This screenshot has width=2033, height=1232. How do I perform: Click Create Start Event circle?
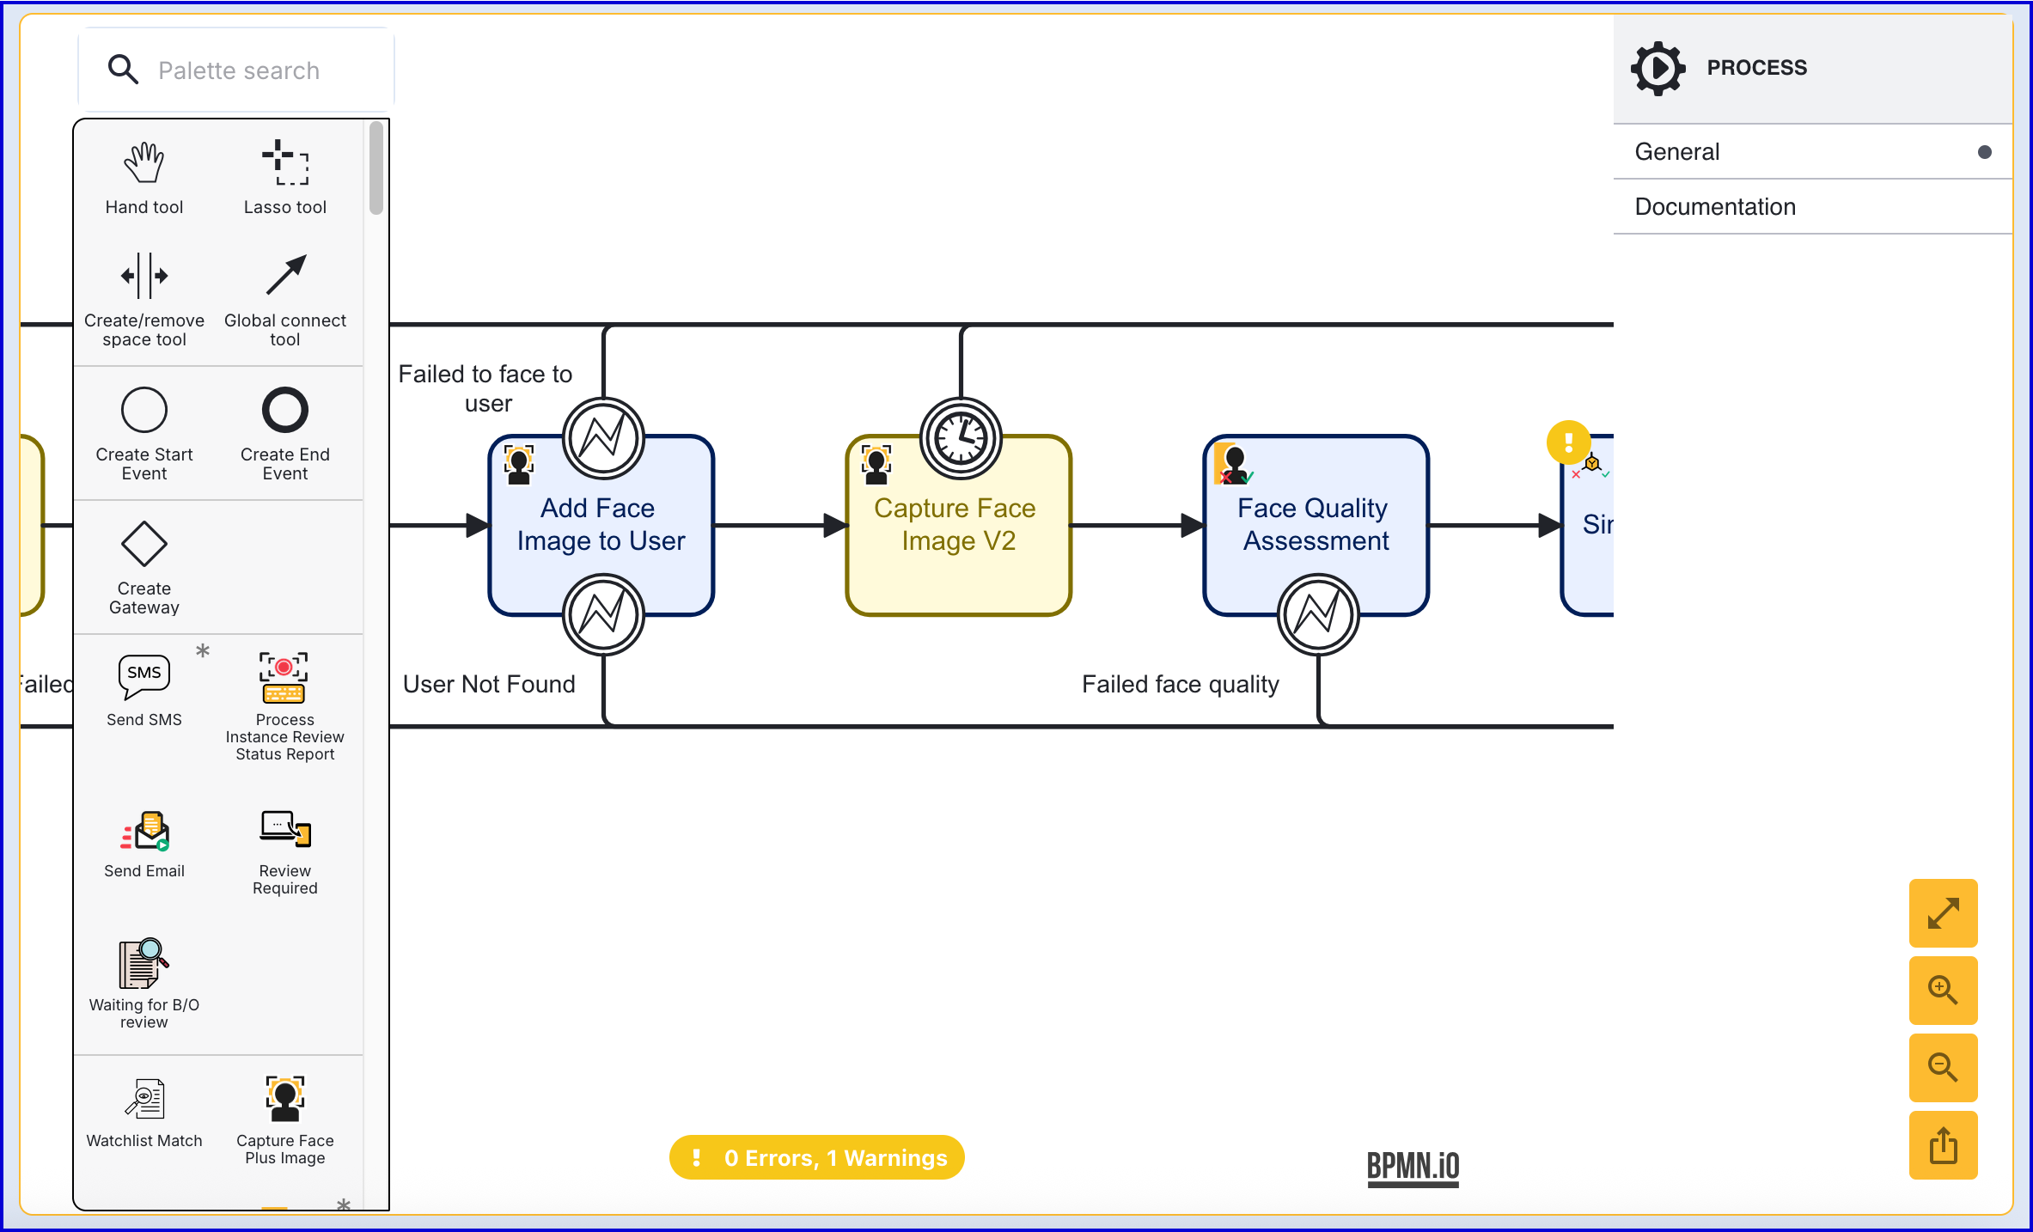pos(143,410)
